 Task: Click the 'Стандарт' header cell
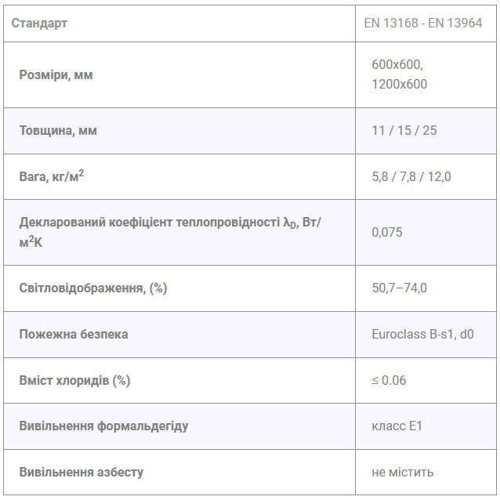point(39,23)
